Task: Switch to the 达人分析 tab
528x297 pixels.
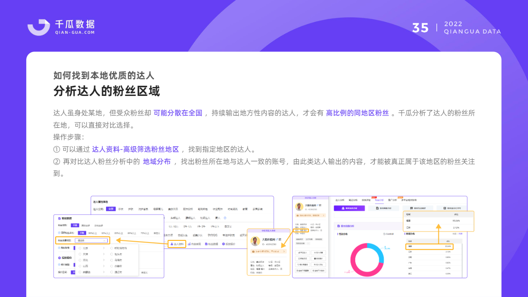Action: pos(340,200)
